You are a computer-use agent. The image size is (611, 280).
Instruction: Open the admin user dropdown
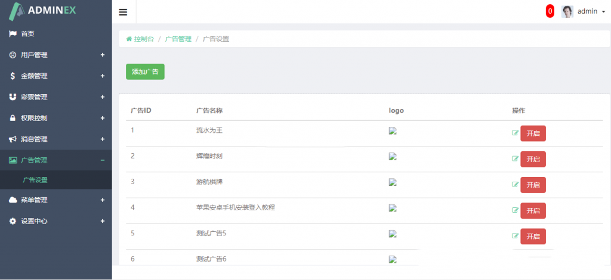[x=591, y=11]
